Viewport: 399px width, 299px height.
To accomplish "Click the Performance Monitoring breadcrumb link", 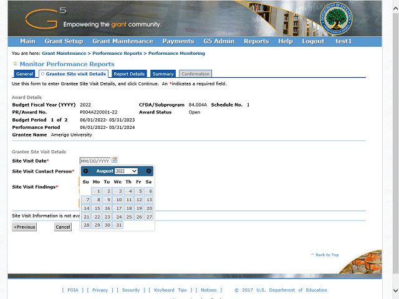I will (x=176, y=54).
